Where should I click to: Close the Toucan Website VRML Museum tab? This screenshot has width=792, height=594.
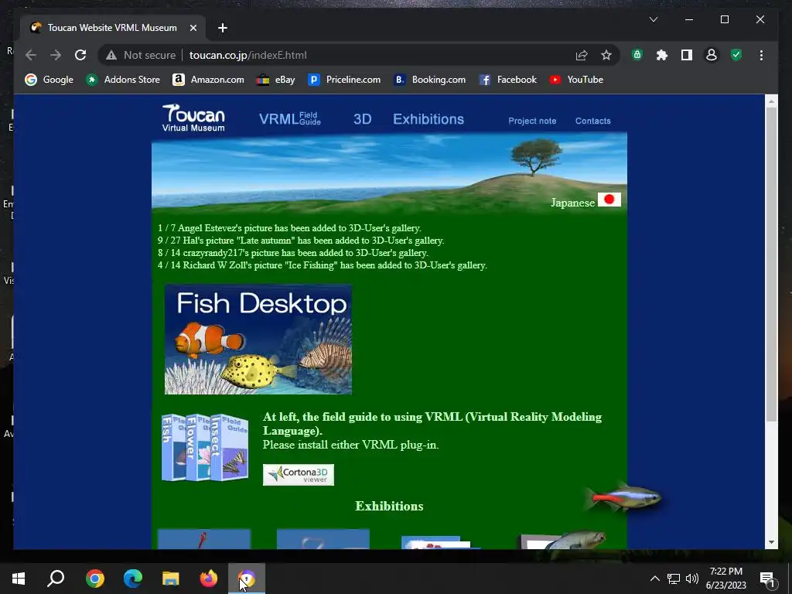click(193, 28)
